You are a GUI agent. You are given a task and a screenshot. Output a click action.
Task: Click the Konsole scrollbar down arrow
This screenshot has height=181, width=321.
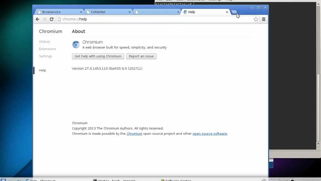click(318, 147)
